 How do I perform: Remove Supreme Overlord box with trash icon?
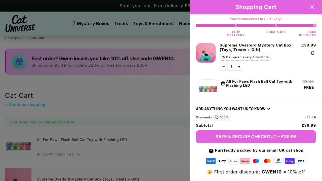click(313, 53)
